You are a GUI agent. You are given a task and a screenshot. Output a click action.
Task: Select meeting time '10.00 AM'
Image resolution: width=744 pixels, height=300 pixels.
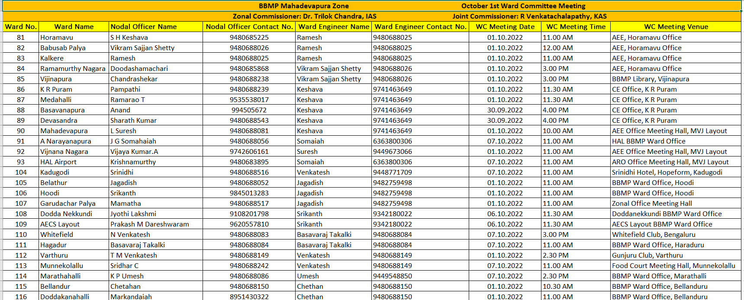coord(576,131)
